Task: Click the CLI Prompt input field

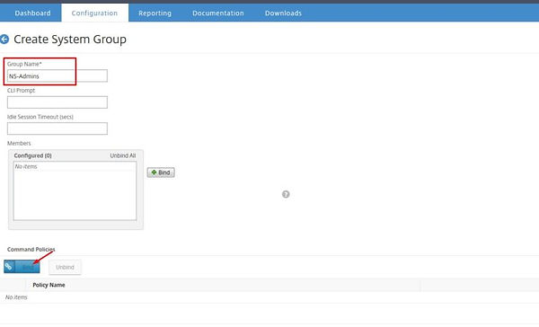Action: coord(57,102)
